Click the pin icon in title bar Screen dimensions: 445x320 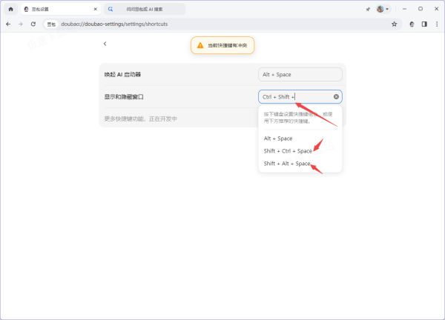tap(369, 9)
